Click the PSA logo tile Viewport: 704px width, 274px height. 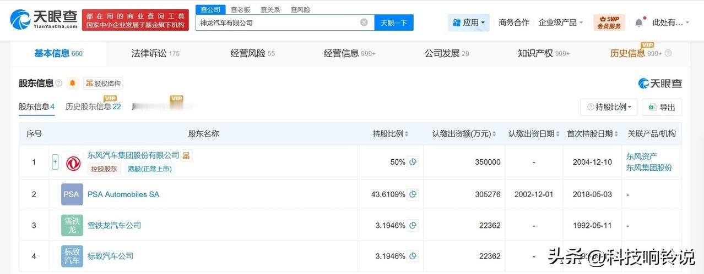[72, 194]
